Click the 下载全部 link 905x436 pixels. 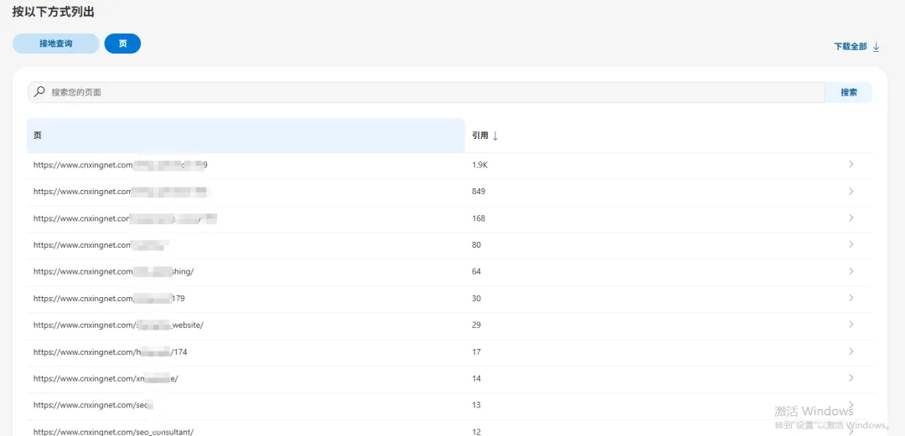[x=850, y=47]
